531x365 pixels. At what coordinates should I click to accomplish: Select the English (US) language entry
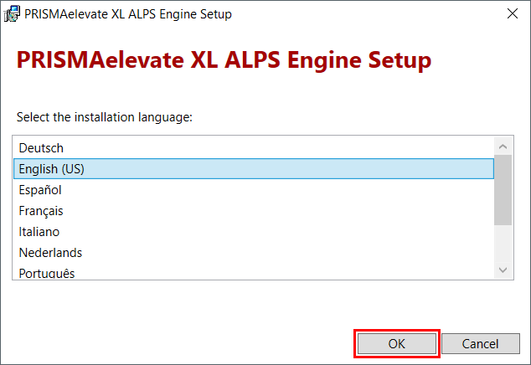[x=253, y=168]
